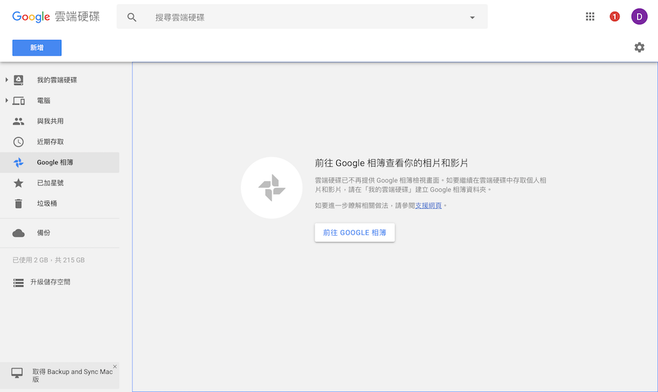This screenshot has width=658, height=392.
Task: Select the 已加星號 star icon
Action: [18, 182]
